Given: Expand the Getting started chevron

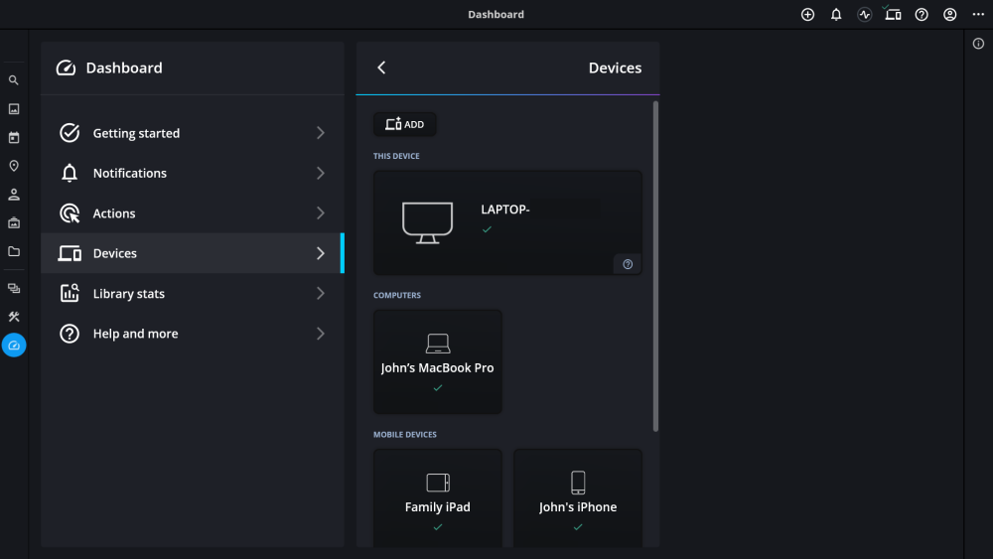Looking at the screenshot, I should pos(321,133).
